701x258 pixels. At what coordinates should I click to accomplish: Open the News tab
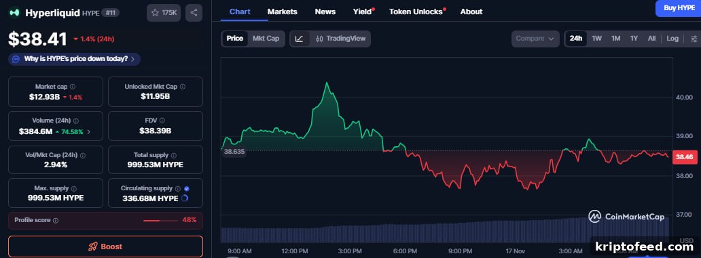click(x=325, y=12)
